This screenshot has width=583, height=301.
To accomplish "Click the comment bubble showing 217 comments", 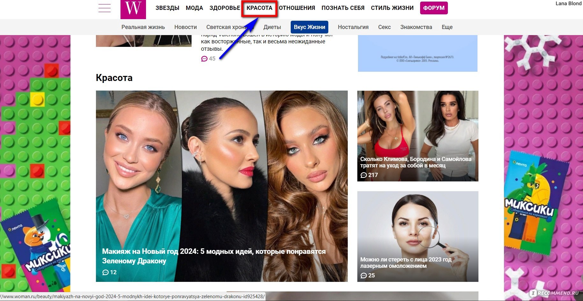I will (x=364, y=175).
